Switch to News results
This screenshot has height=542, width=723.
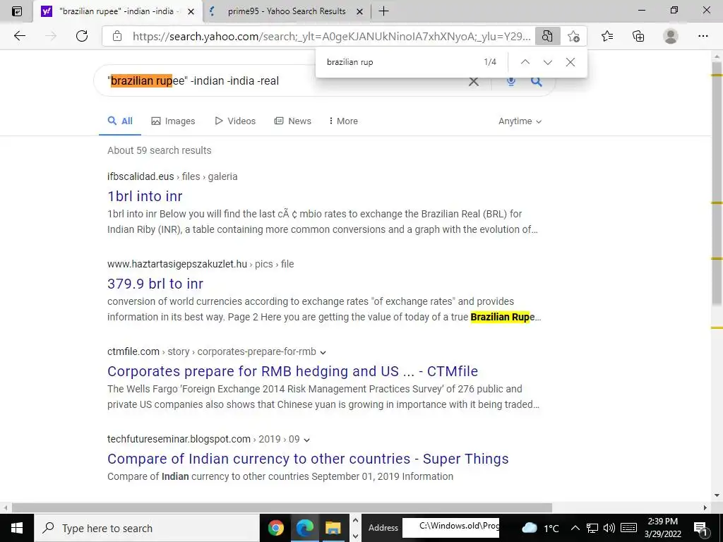pos(293,121)
